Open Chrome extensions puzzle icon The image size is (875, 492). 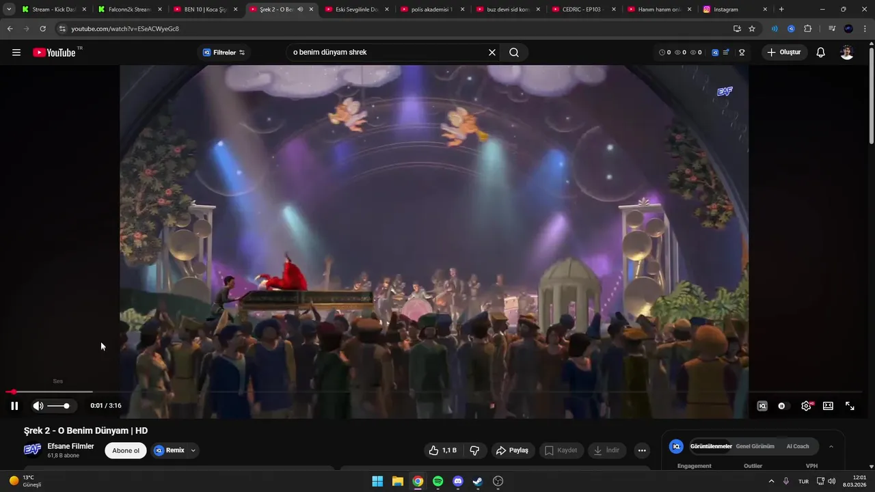pos(808,29)
